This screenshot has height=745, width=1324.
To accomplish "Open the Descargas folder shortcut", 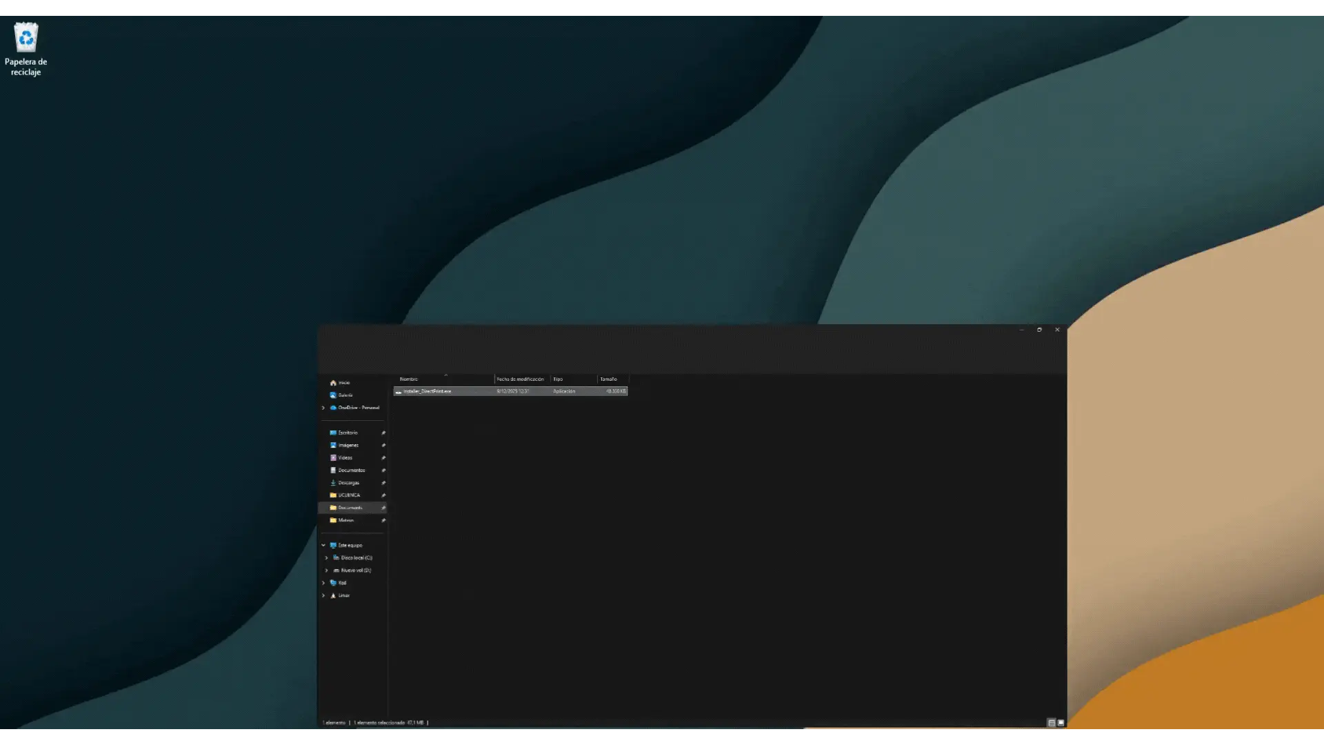I will pos(348,483).
